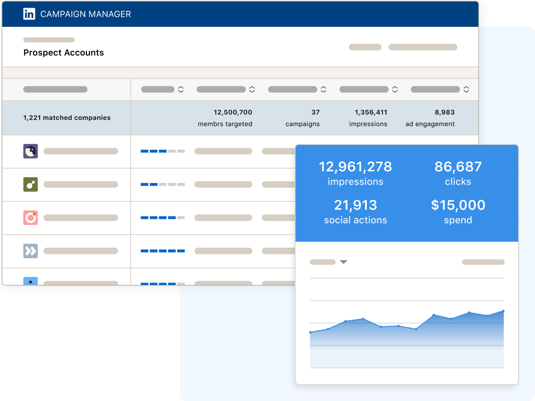Click the pink circle company logo
Image resolution: width=535 pixels, height=401 pixels.
pyautogui.click(x=30, y=218)
